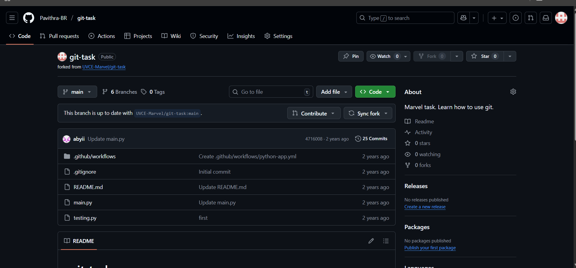The image size is (576, 268).
Task: Open the green Code clone dropdown
Action: click(x=375, y=92)
